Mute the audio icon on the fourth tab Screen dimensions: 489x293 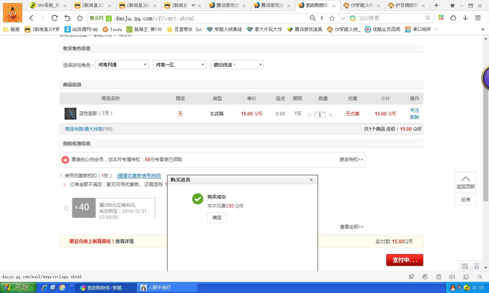(194, 5)
